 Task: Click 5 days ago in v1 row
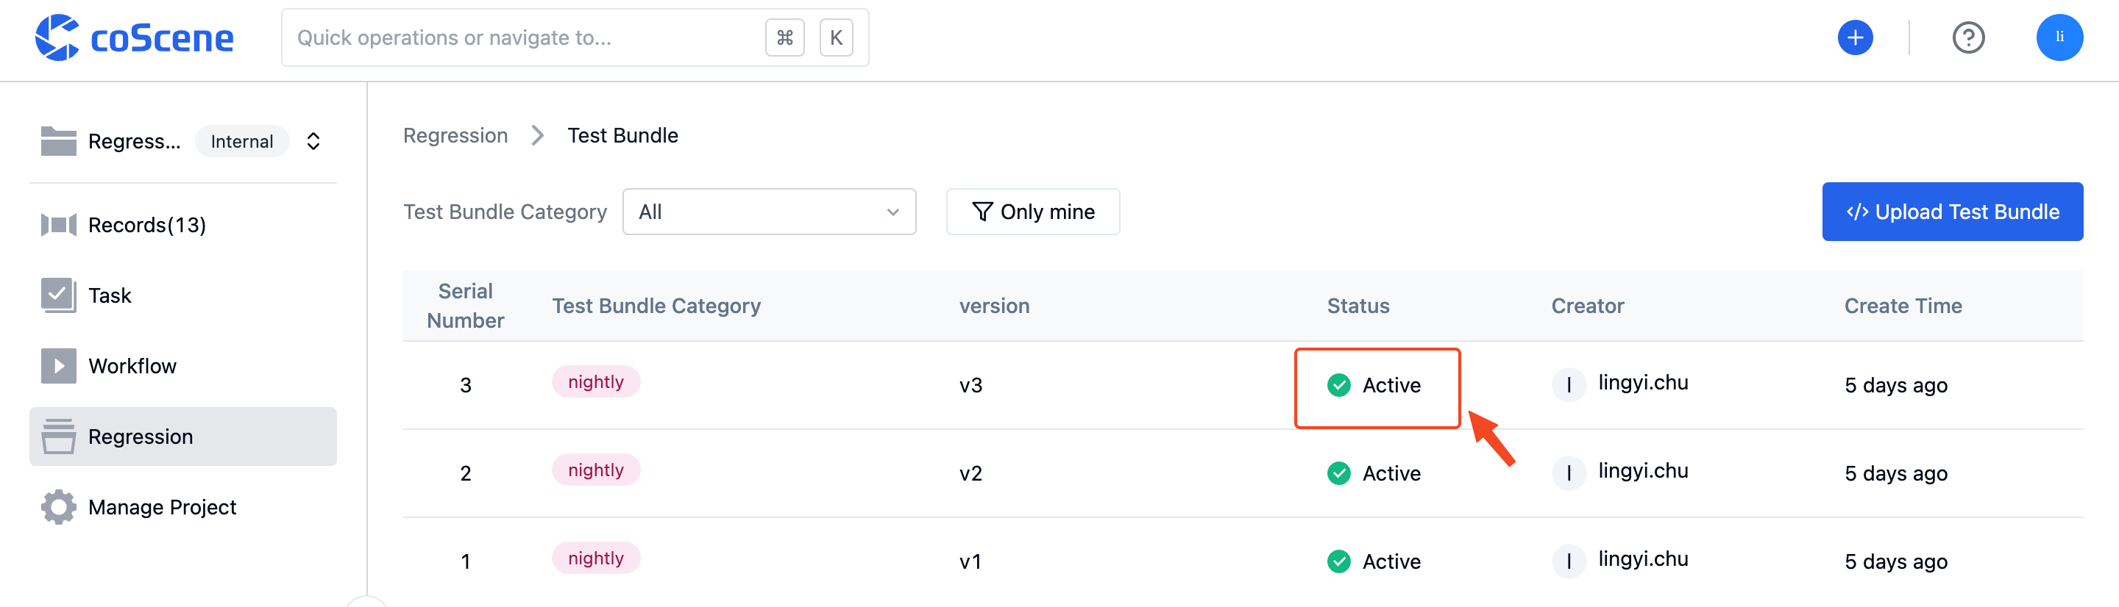1895,561
